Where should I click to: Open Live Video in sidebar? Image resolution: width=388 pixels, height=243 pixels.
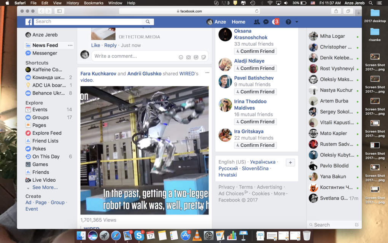[x=44, y=180]
